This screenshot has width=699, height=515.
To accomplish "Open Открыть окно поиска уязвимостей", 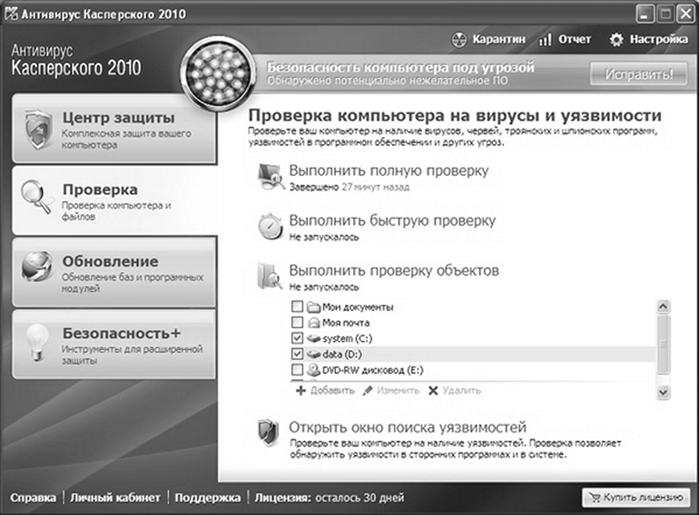I will pyautogui.click(x=408, y=427).
